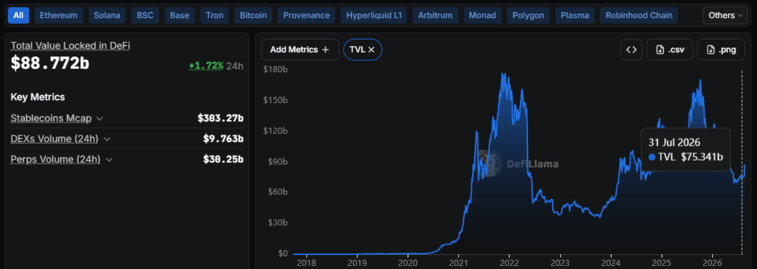Filter by Solana chain
The image size is (757, 269).
[x=107, y=16]
